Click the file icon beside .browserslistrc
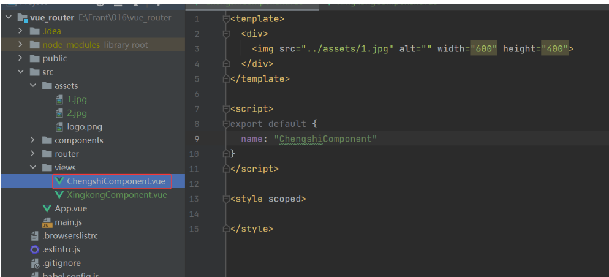The image size is (609, 277). pos(35,236)
